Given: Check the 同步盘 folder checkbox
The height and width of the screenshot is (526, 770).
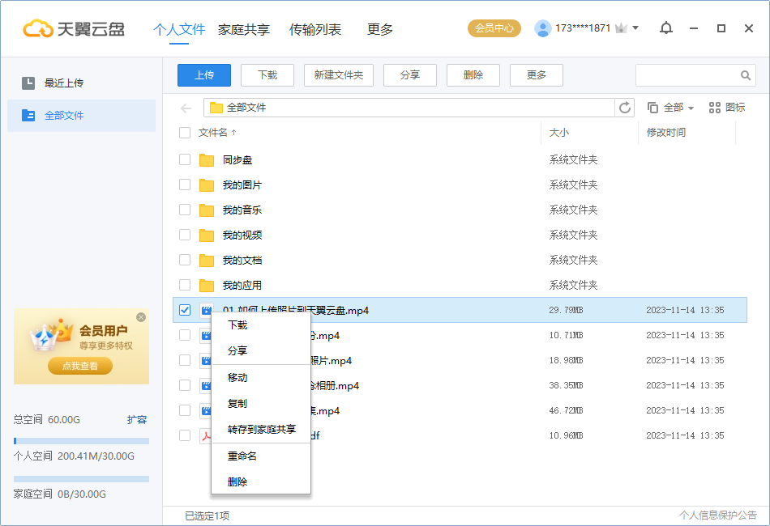Looking at the screenshot, I should [x=184, y=159].
